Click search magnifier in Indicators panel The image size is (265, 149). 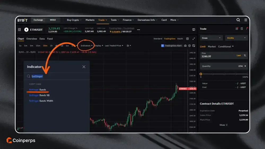pos(29,76)
